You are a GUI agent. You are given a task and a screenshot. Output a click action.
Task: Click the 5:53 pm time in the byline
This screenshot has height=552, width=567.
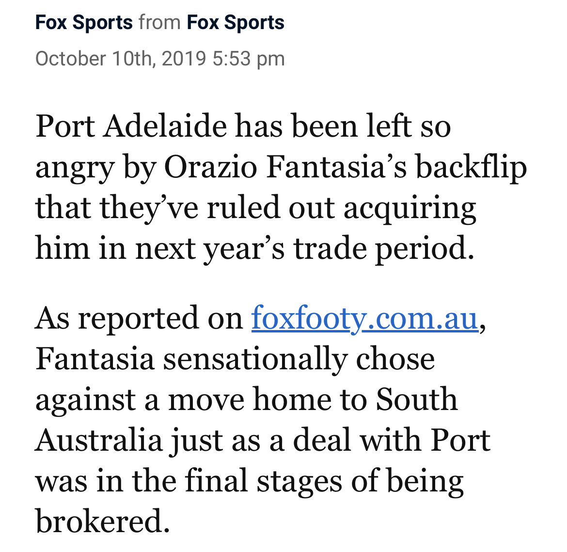pyautogui.click(x=249, y=59)
